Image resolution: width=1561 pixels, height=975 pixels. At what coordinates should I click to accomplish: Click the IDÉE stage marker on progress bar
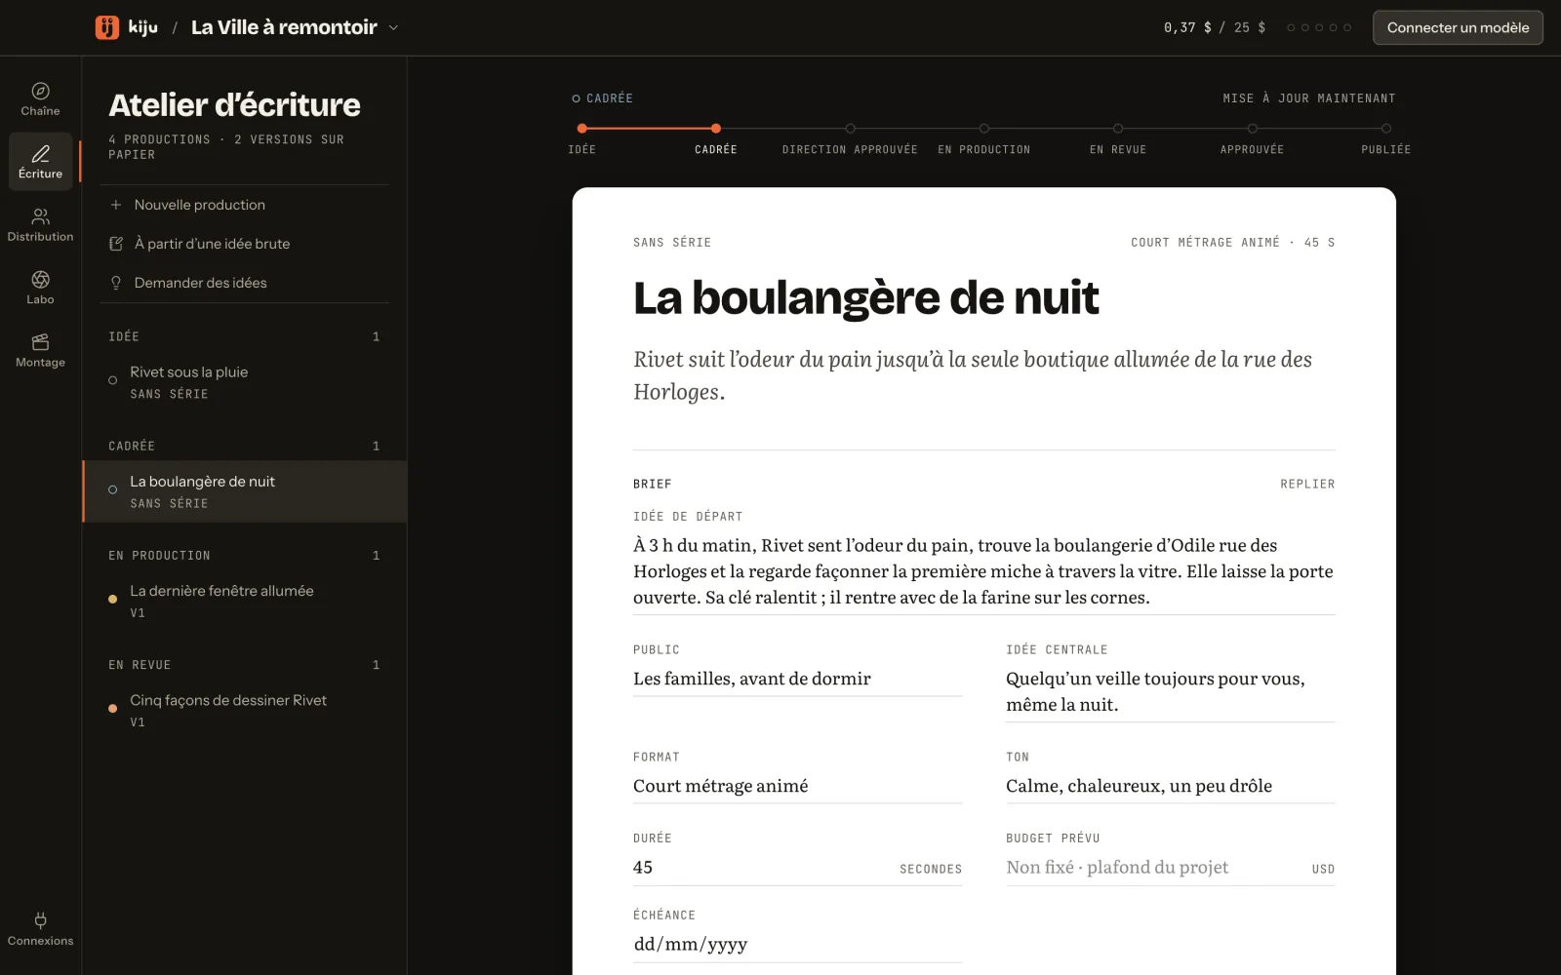pyautogui.click(x=582, y=129)
